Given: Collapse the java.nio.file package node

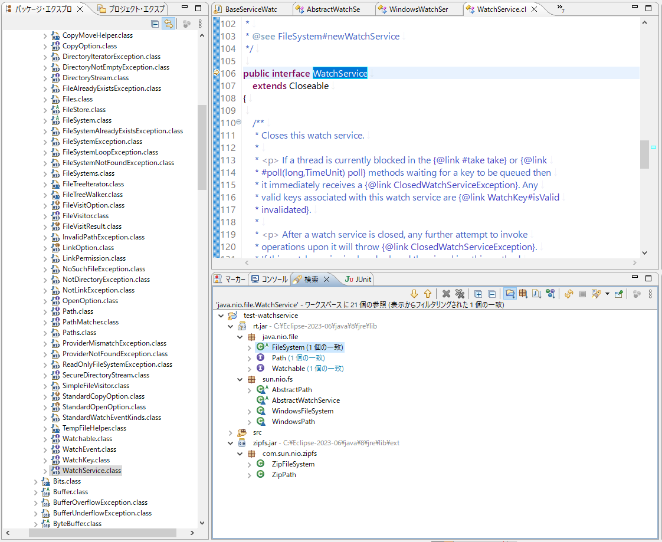Looking at the screenshot, I should pyautogui.click(x=239, y=336).
